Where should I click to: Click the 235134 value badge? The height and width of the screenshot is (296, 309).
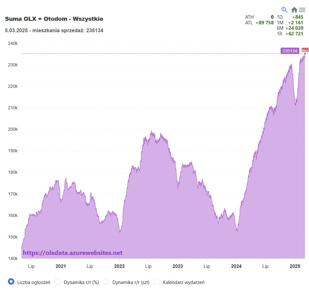[x=290, y=51]
